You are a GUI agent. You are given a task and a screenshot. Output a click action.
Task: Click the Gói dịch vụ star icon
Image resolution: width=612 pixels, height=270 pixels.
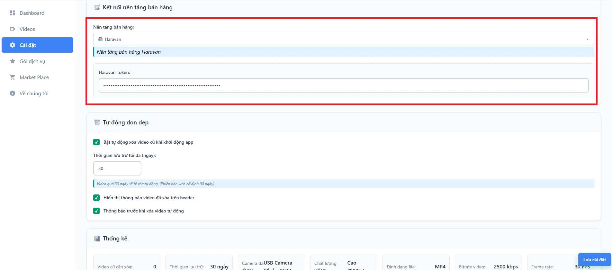click(x=13, y=61)
